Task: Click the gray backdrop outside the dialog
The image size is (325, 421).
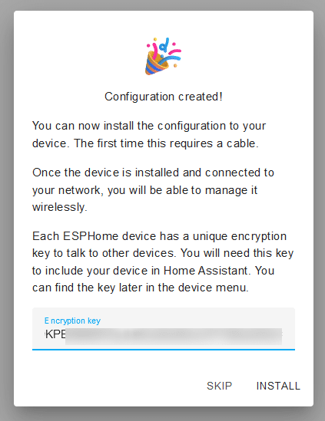Action: click(6, 210)
